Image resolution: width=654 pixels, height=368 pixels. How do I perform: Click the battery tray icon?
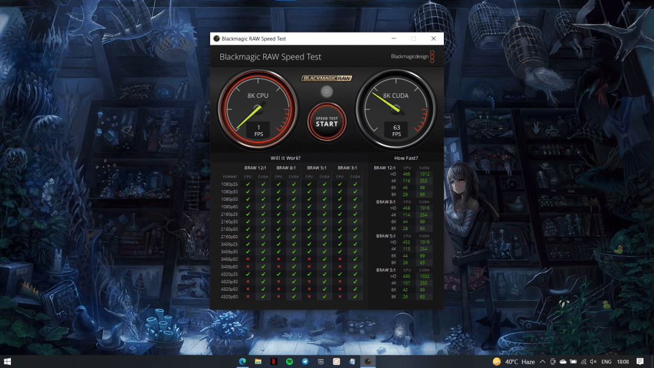573,362
